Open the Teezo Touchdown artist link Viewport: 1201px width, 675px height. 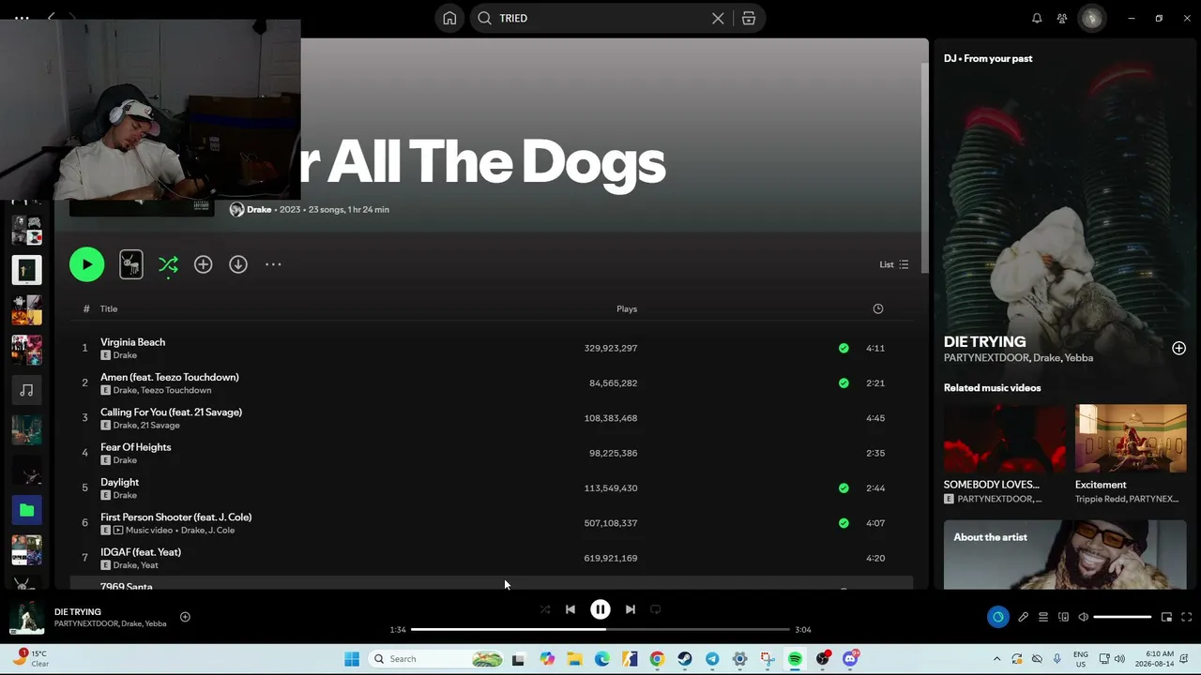(x=175, y=390)
